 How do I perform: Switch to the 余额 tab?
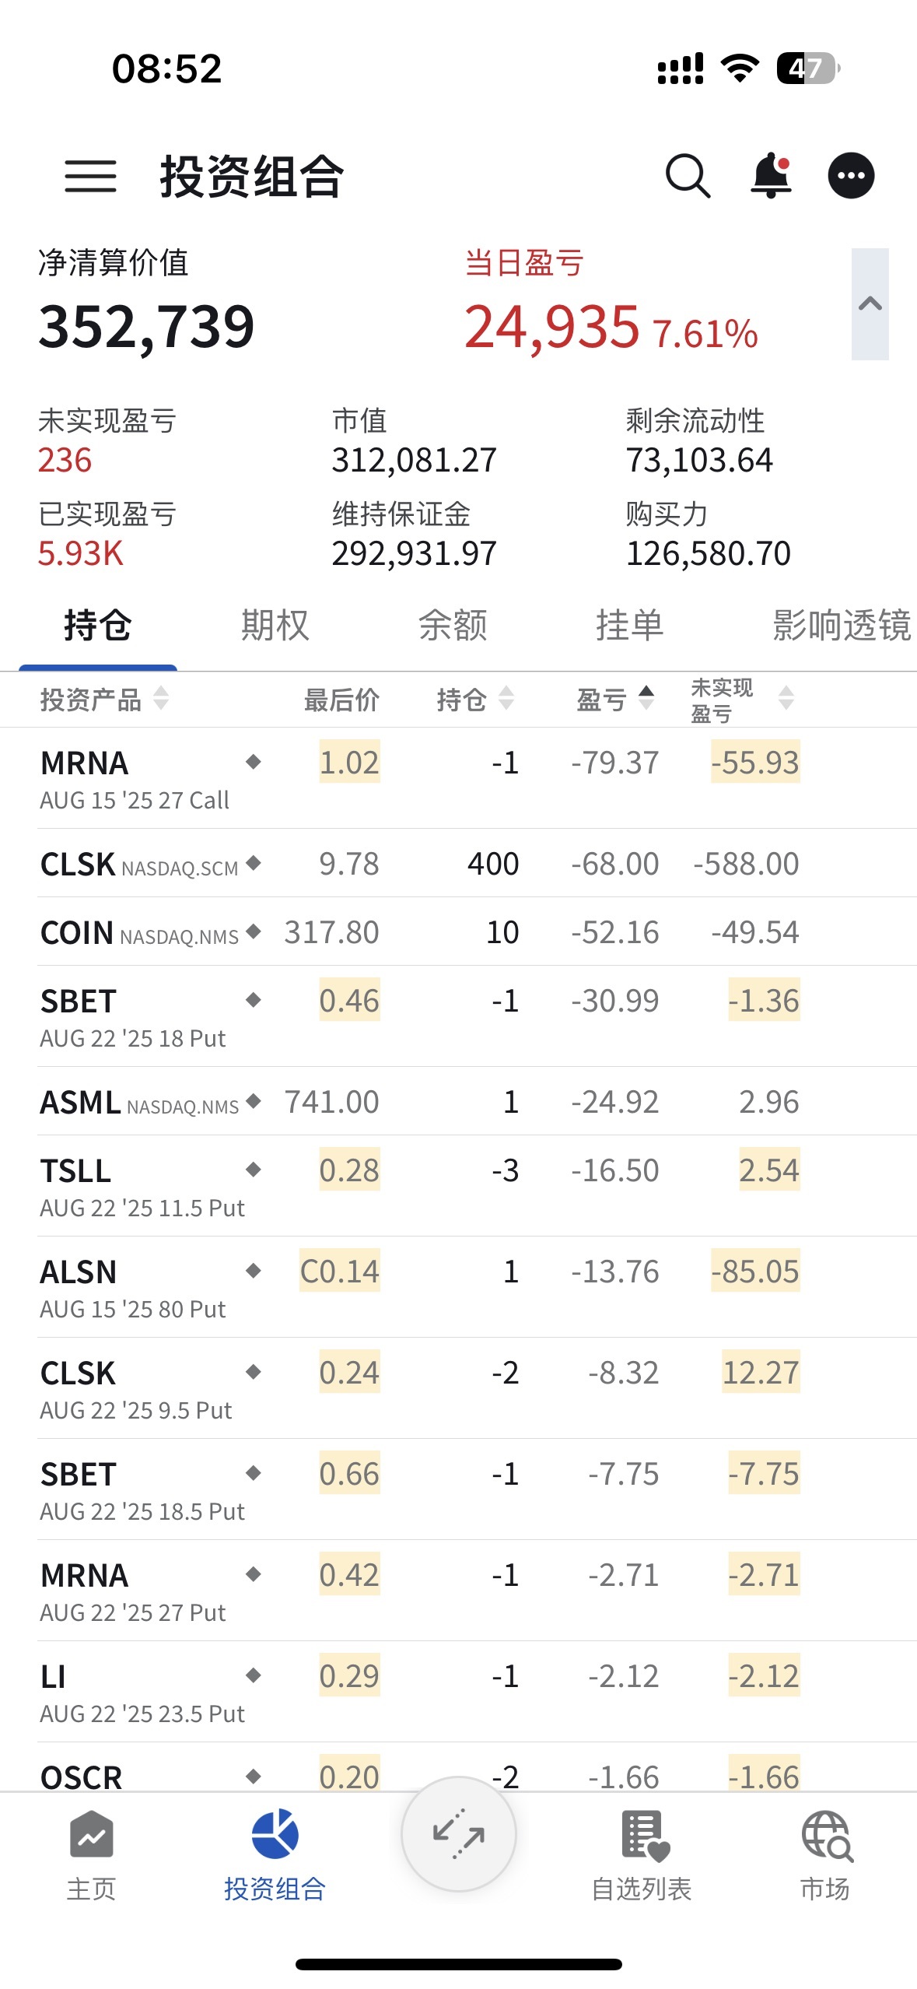[x=453, y=626]
